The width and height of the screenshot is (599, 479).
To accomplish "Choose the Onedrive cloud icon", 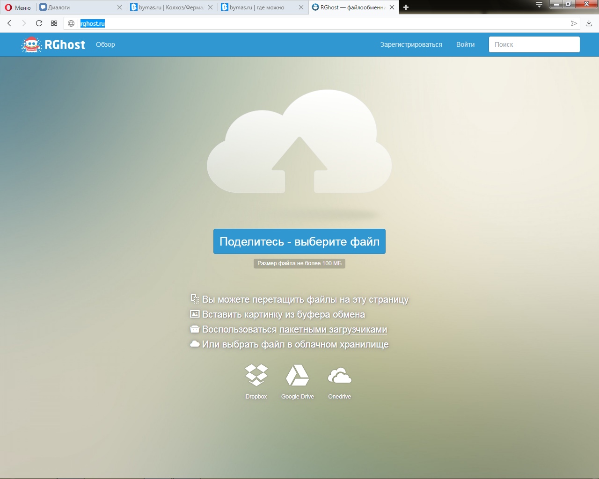I will (x=339, y=376).
